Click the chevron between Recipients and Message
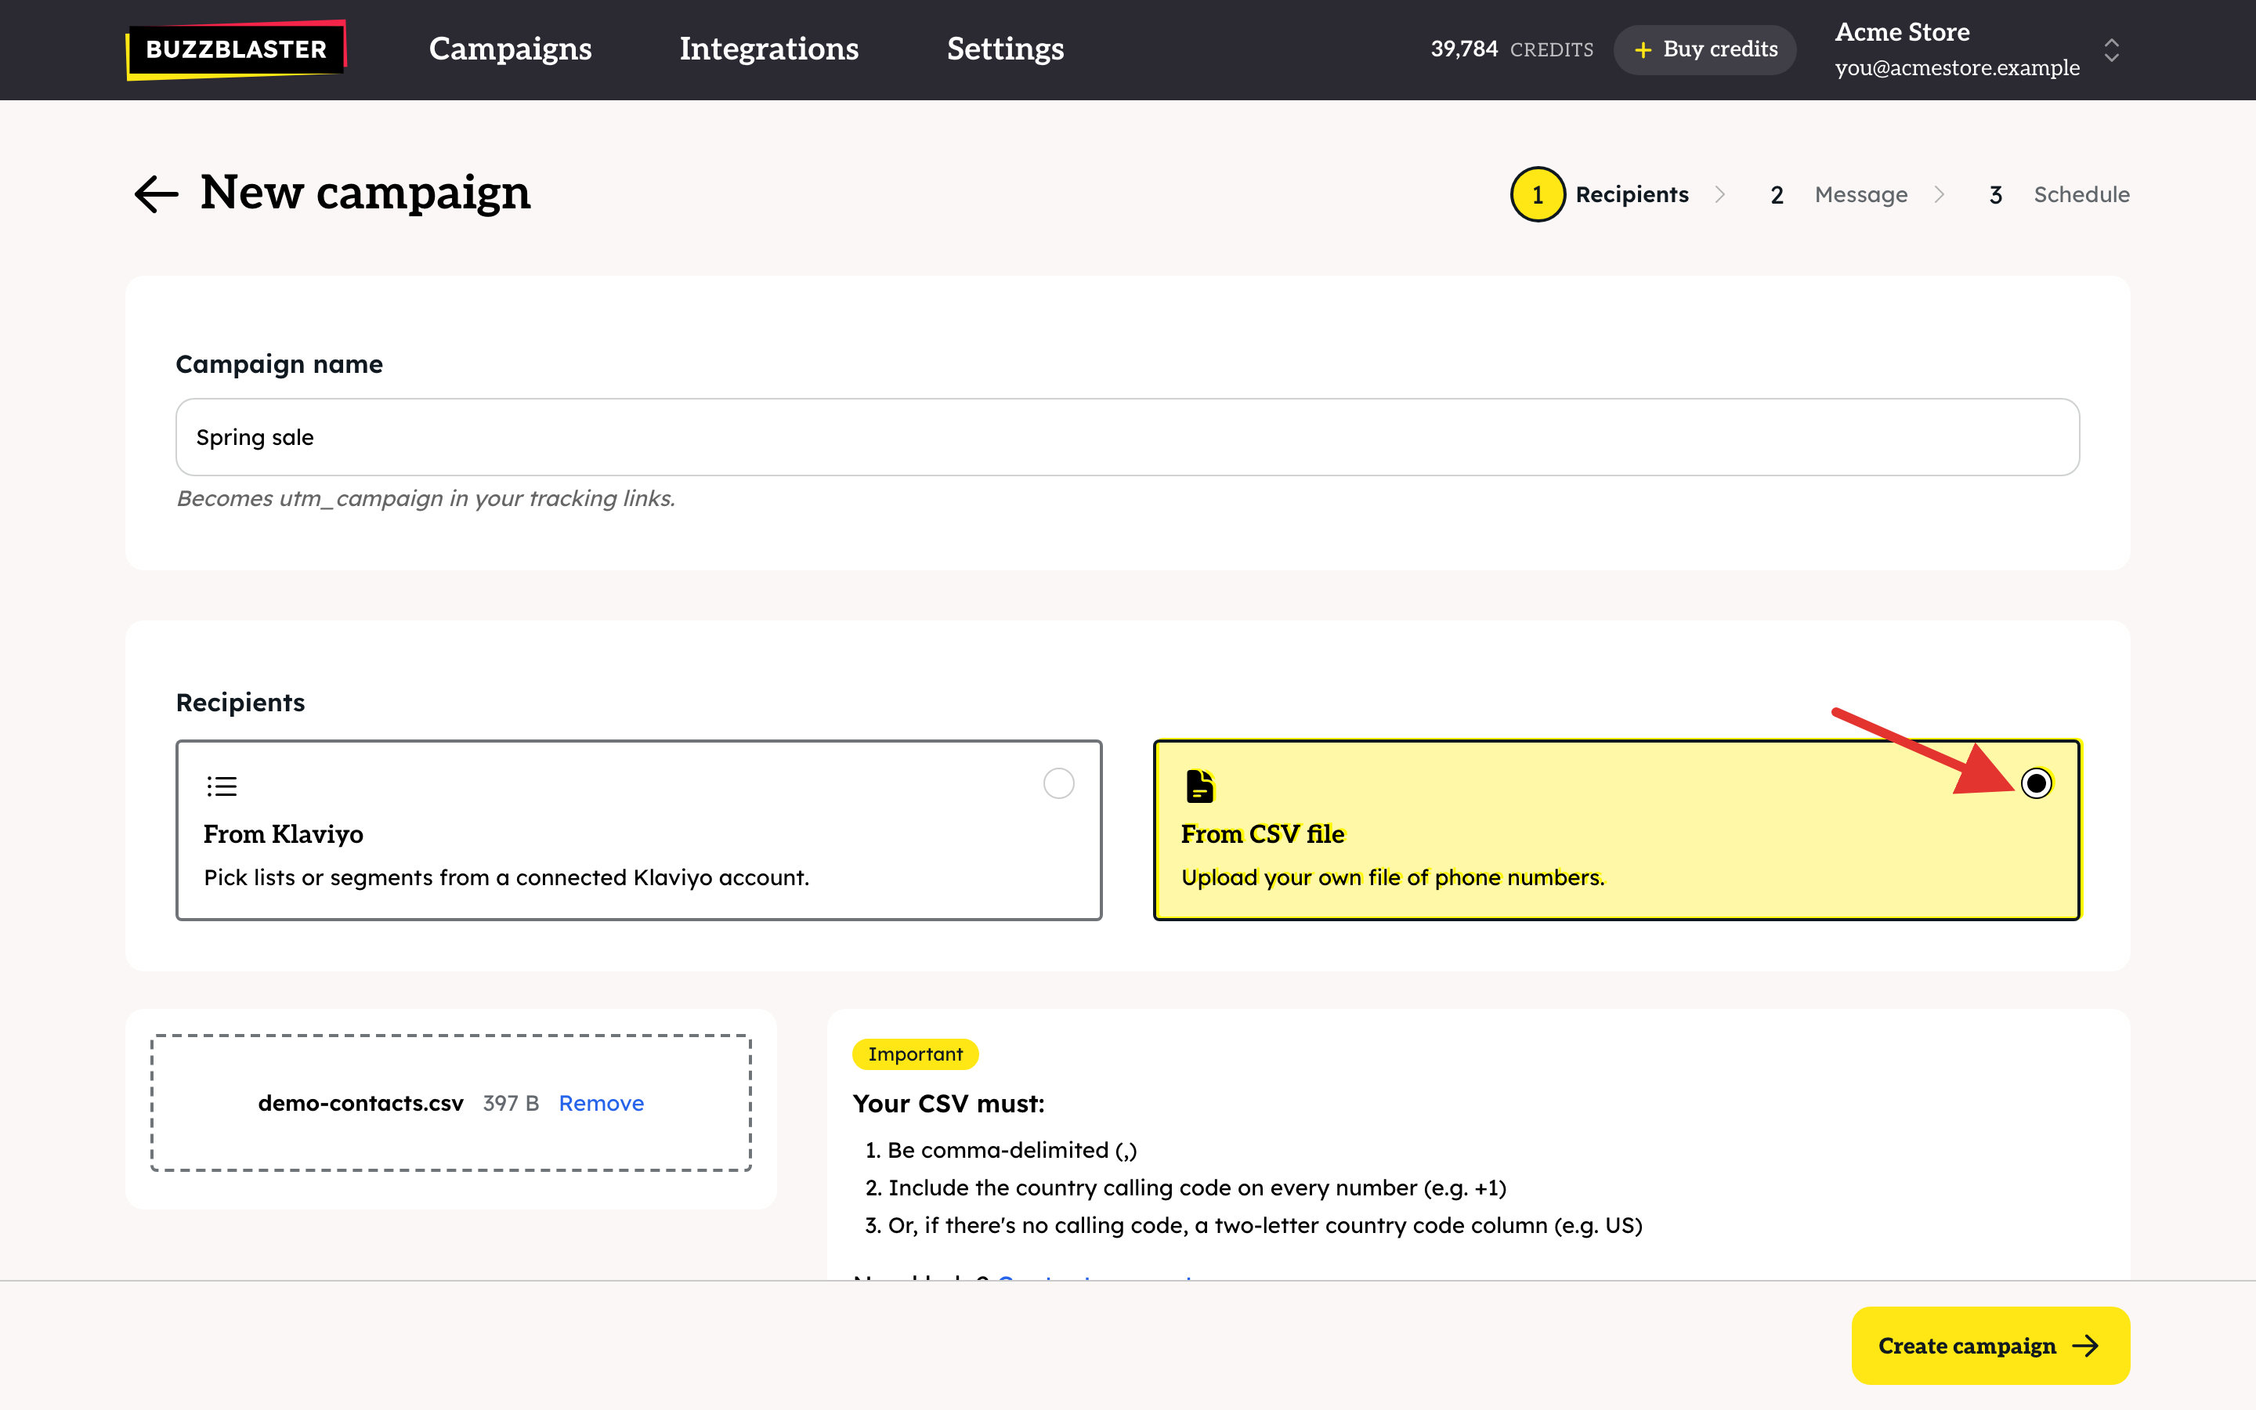 click(x=1720, y=194)
